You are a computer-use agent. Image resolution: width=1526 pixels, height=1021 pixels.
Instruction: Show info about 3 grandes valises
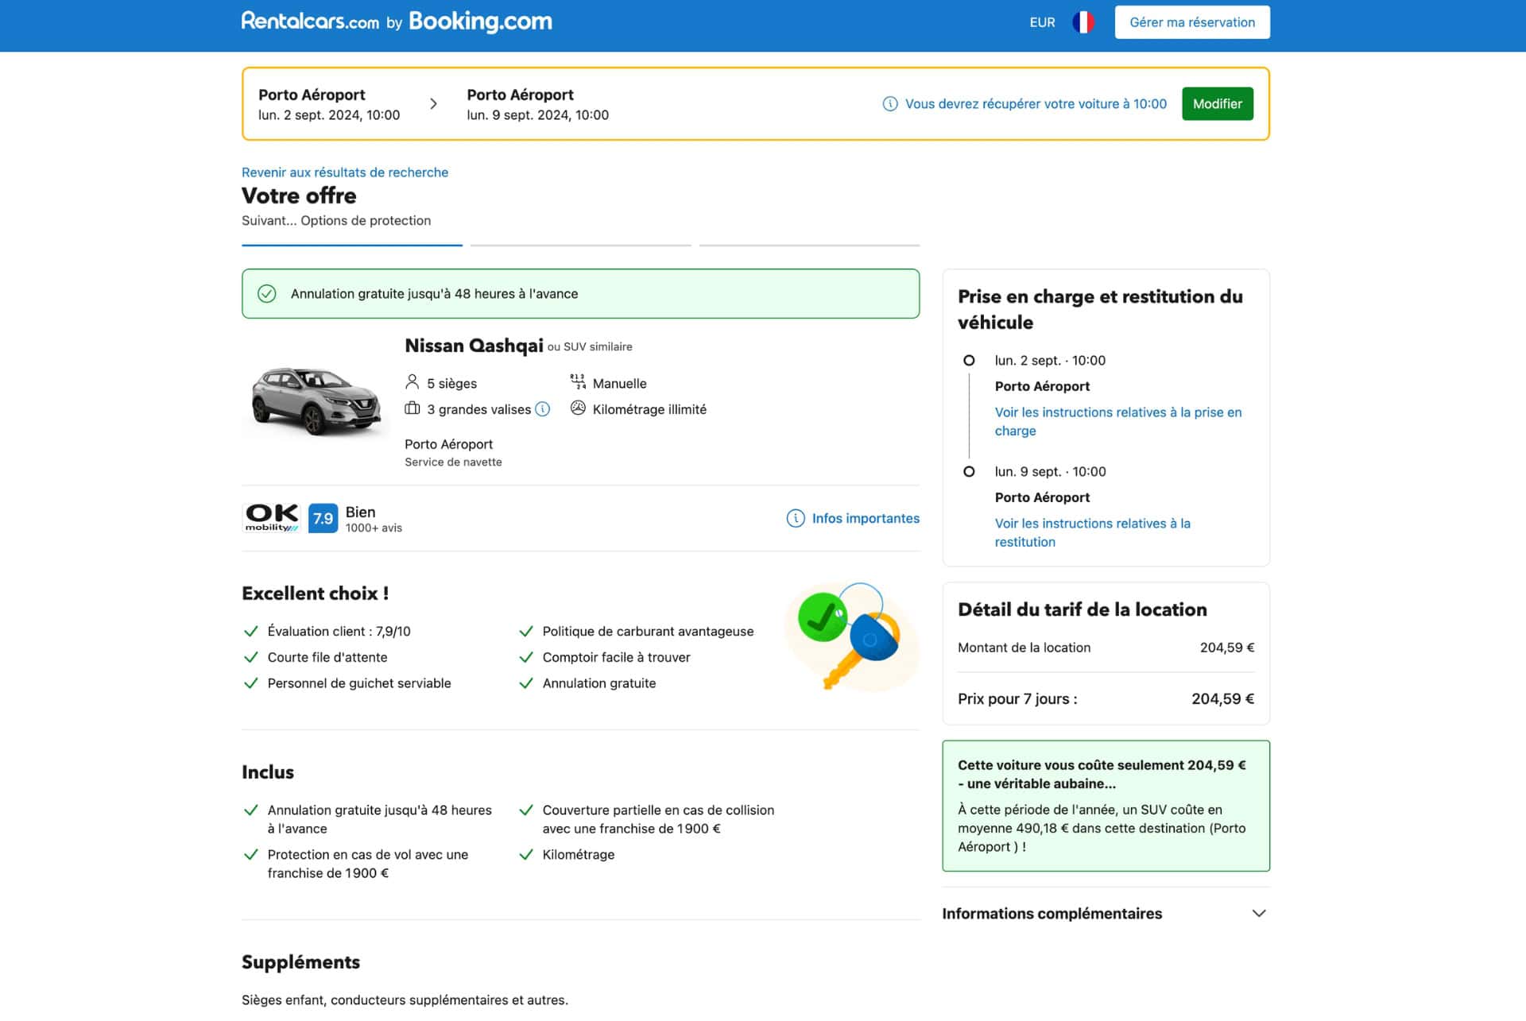pyautogui.click(x=542, y=409)
